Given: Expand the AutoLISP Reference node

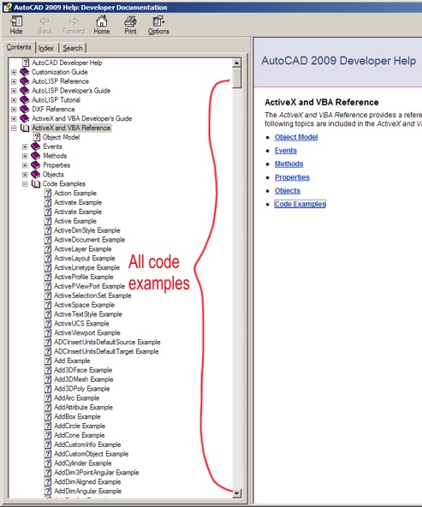Looking at the screenshot, I should [14, 81].
